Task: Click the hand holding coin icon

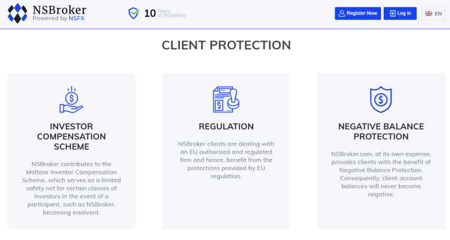Action: click(71, 99)
